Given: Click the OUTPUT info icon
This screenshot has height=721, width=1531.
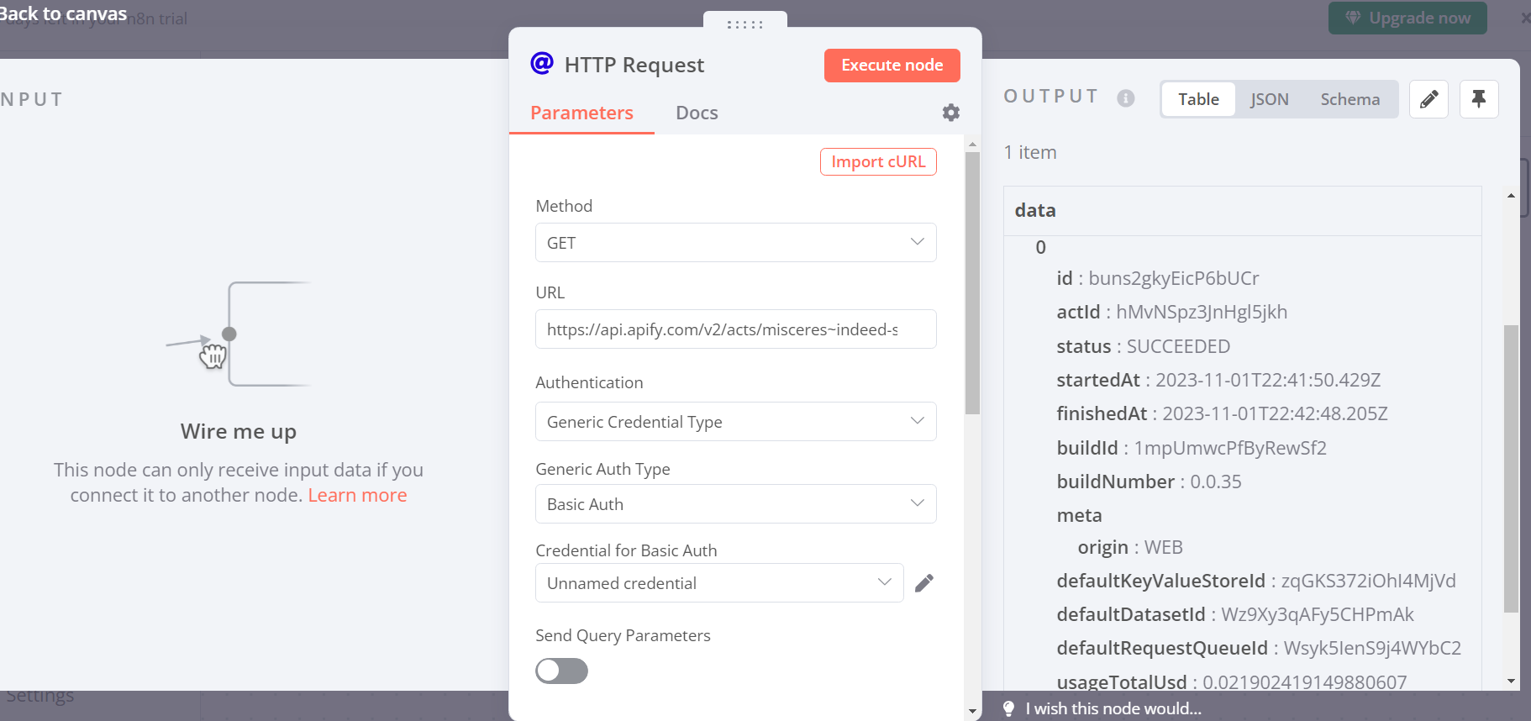Looking at the screenshot, I should 1126,98.
